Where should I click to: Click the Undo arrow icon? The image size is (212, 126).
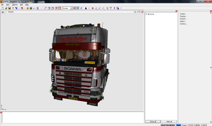tap(34, 8)
